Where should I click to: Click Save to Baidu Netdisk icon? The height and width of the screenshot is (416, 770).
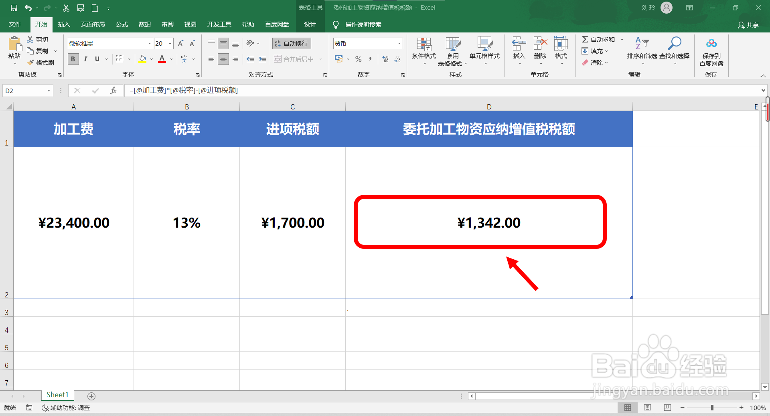[x=711, y=43]
